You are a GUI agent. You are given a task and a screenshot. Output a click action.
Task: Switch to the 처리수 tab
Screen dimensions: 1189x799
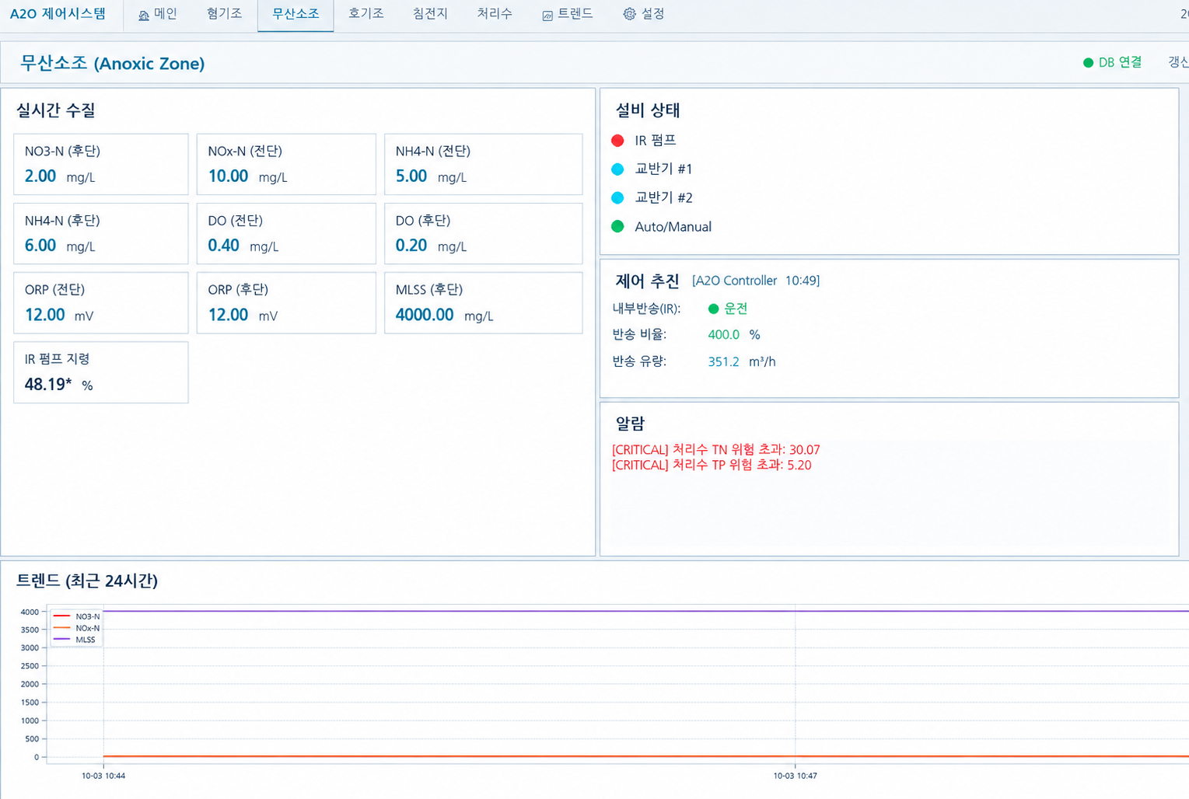tap(495, 14)
